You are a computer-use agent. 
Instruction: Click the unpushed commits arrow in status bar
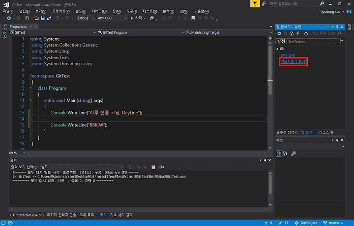(x=266, y=223)
